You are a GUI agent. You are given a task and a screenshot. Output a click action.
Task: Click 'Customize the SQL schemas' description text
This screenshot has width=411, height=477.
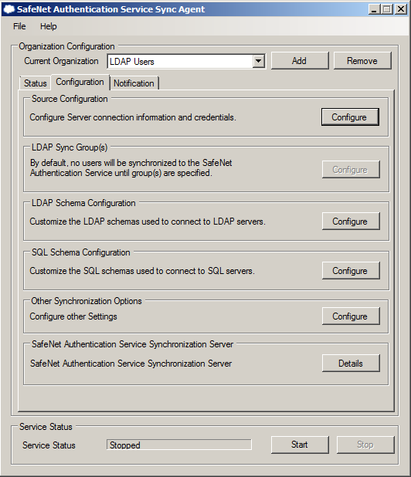click(x=142, y=271)
